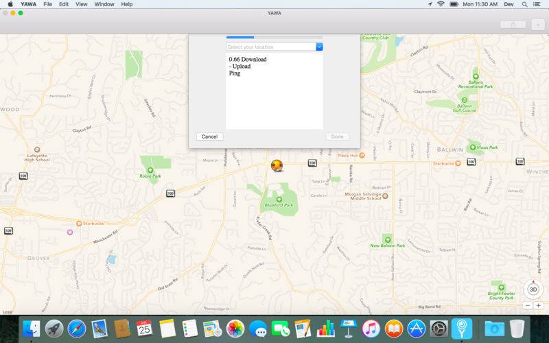Click the plus toolbar button
Image resolution: width=549 pixels, height=343 pixels.
538,25
